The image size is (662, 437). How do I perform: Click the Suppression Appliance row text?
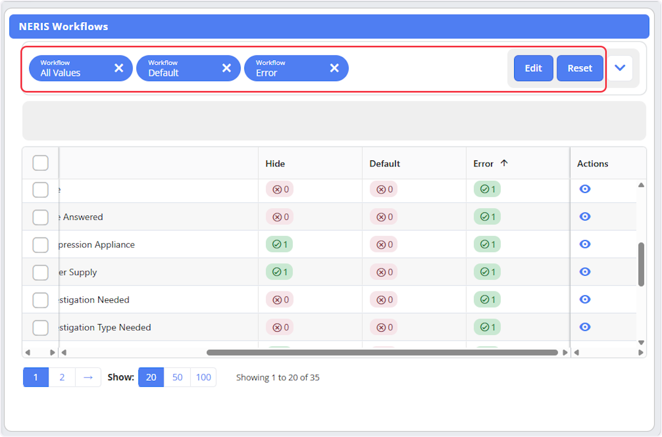coord(97,245)
